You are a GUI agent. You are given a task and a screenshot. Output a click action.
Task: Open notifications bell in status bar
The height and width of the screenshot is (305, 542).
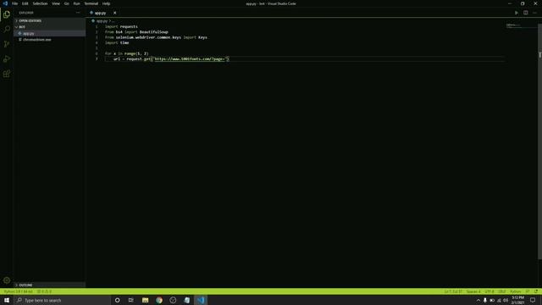(536, 291)
